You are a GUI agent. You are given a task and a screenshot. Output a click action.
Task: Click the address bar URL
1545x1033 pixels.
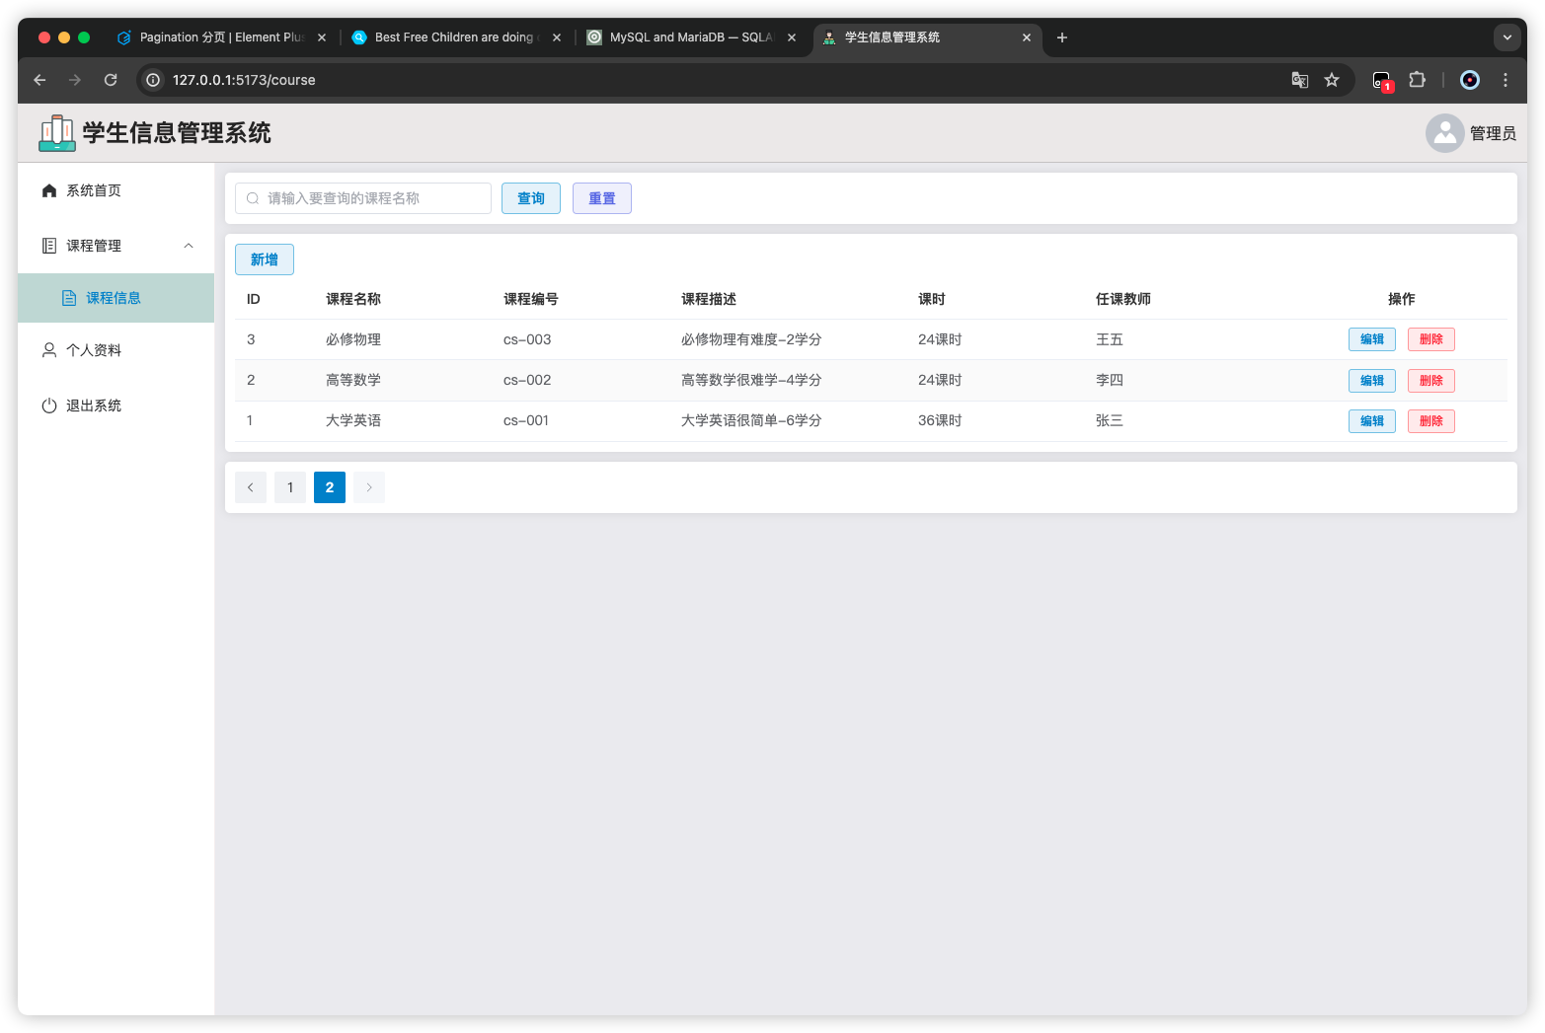tap(244, 80)
